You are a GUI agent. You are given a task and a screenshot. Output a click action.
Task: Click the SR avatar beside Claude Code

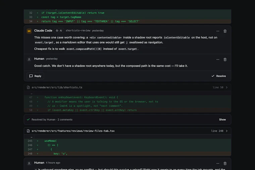29,31
